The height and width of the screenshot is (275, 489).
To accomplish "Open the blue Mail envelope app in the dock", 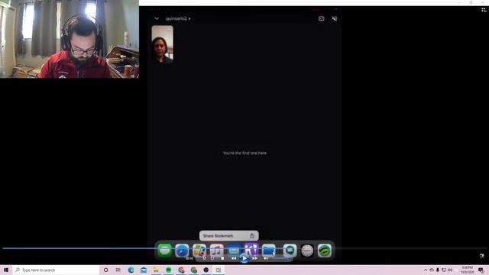I will click(x=234, y=251).
